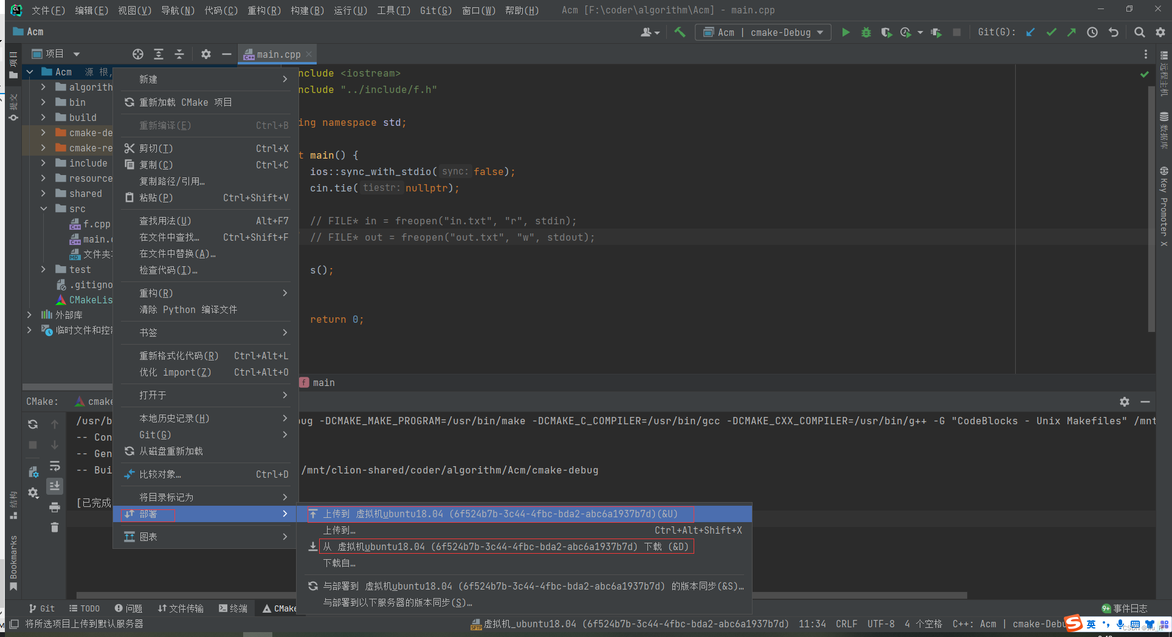Open the Acm | cmake-Debug configuration dropdown
Screen dimensions: 1172x637
[x=763, y=32]
